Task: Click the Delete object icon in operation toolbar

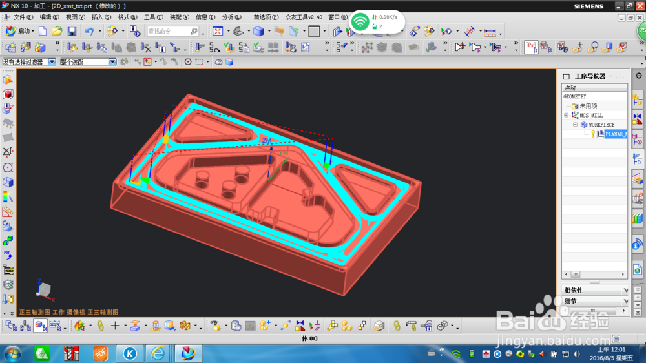Action: (145, 47)
